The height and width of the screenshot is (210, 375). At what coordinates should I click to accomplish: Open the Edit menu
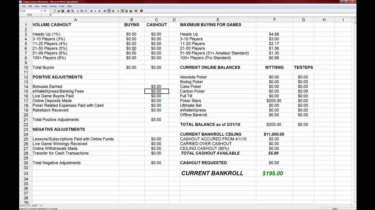click(30, 6)
